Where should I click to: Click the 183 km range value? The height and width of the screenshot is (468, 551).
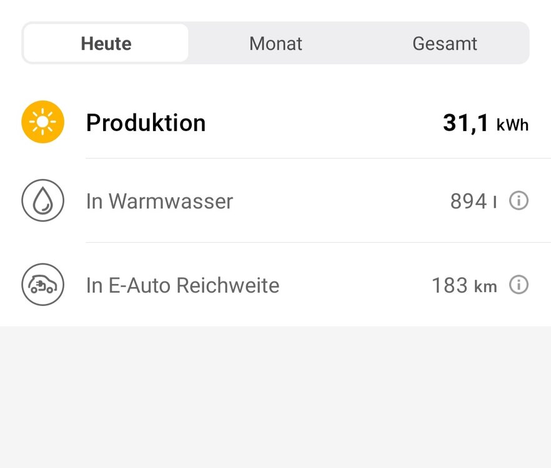coord(464,285)
